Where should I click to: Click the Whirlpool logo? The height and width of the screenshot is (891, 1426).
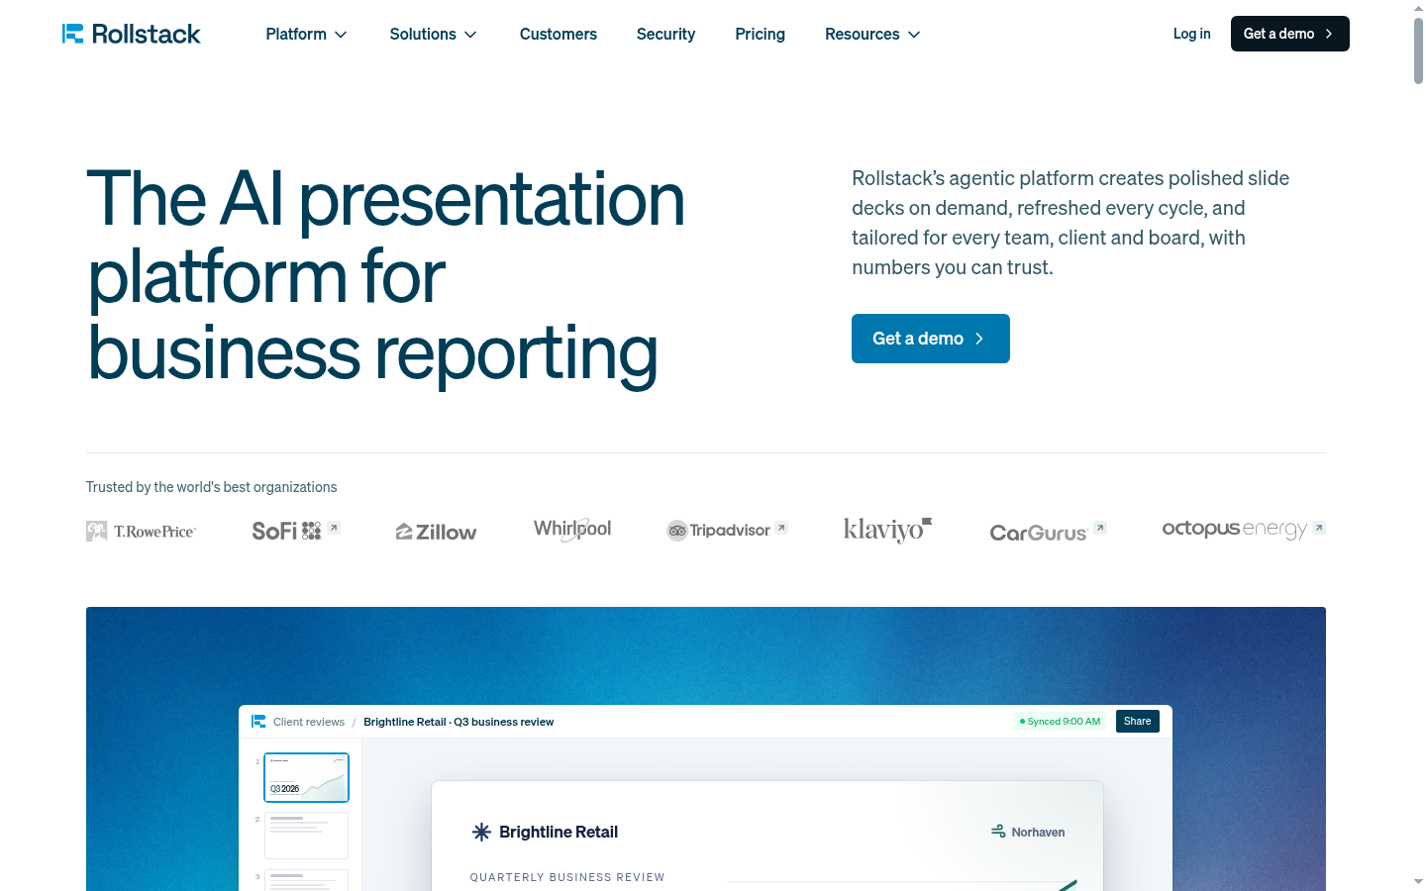(x=572, y=530)
